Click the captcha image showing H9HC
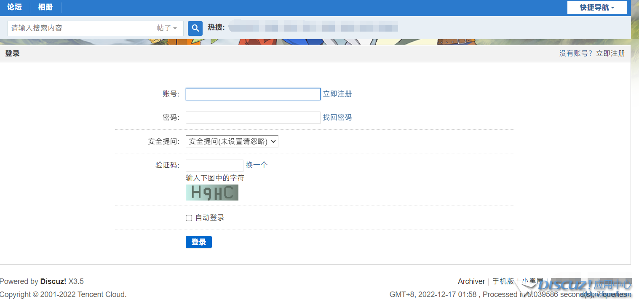The width and height of the screenshot is (639, 305). pos(212,193)
